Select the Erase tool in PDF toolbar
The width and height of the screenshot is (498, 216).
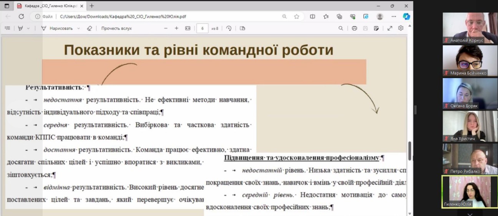tap(90, 28)
